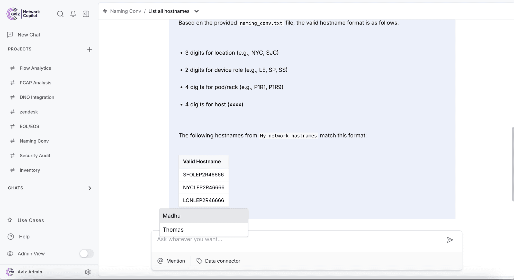
Task: Switch to the Naming Conv project
Action: [x=34, y=141]
